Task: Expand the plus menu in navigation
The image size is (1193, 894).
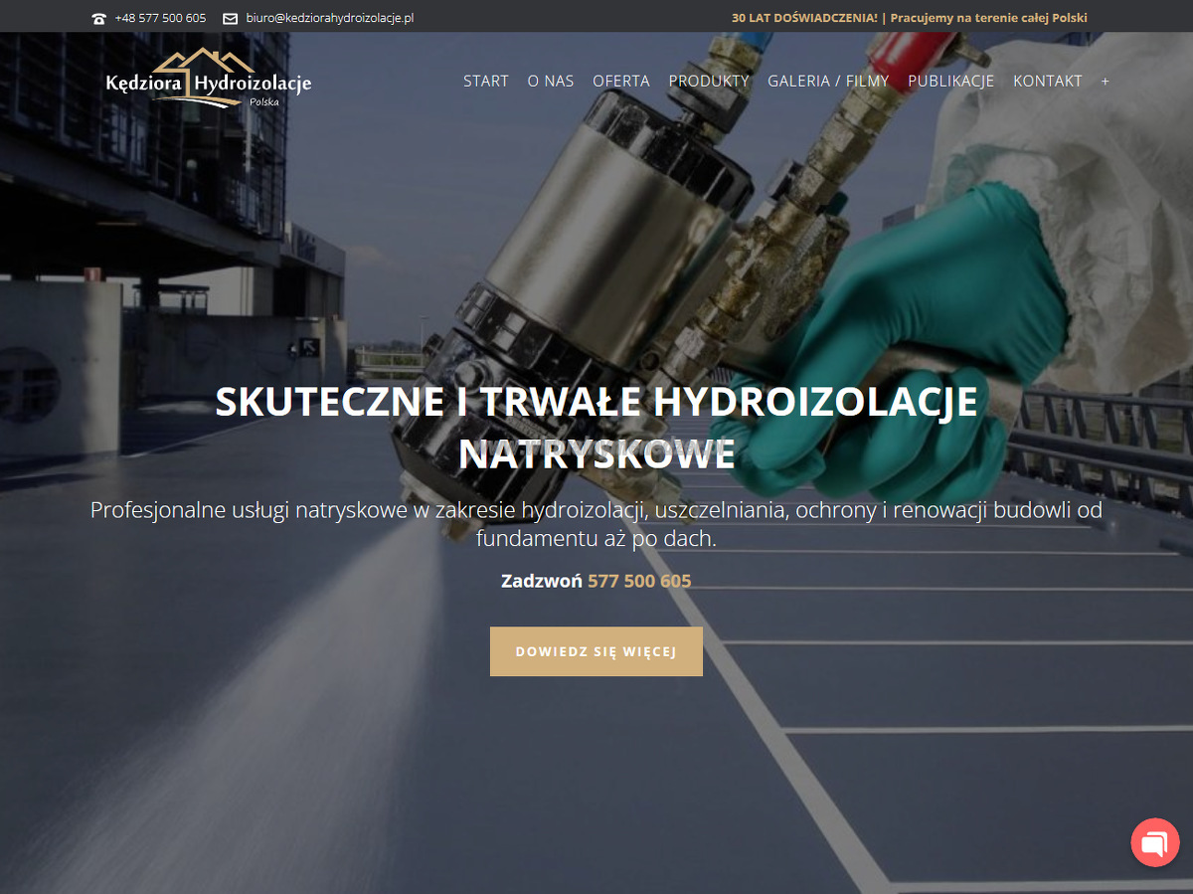Action: (x=1106, y=82)
